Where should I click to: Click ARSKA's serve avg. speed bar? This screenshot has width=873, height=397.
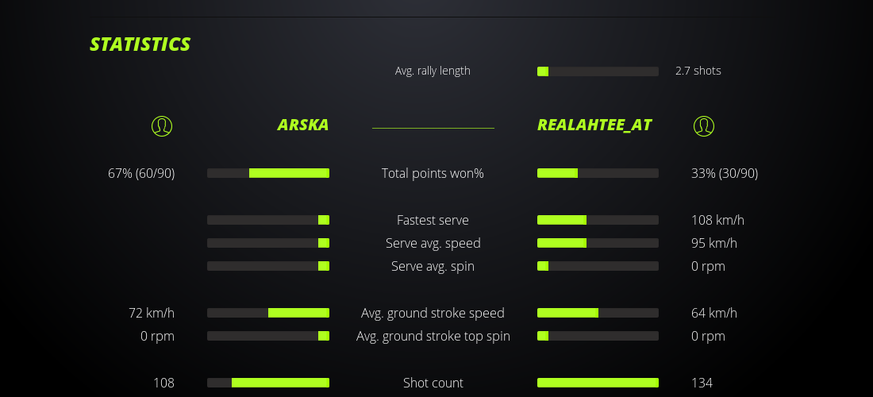(x=268, y=243)
